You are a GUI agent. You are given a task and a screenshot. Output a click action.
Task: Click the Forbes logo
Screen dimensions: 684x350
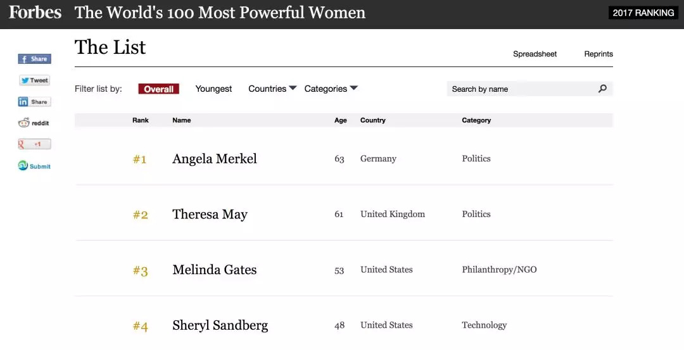coord(35,13)
